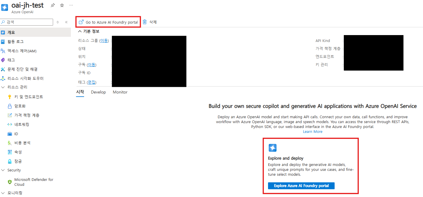The image size is (423, 197).
Task: Click the API Kind field label
Action: [323, 41]
